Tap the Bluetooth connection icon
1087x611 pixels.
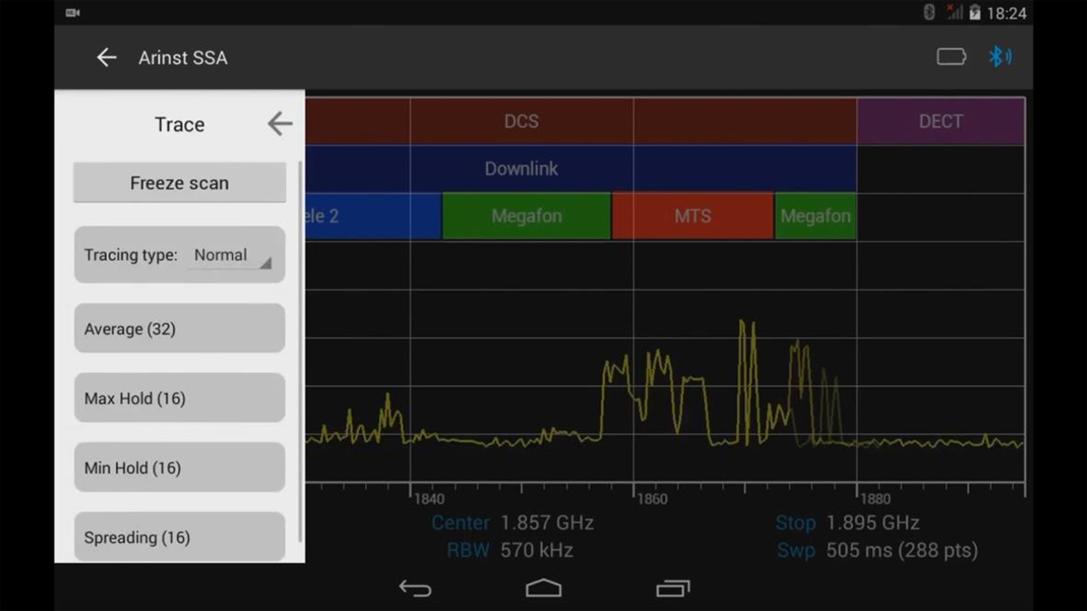coord(999,57)
